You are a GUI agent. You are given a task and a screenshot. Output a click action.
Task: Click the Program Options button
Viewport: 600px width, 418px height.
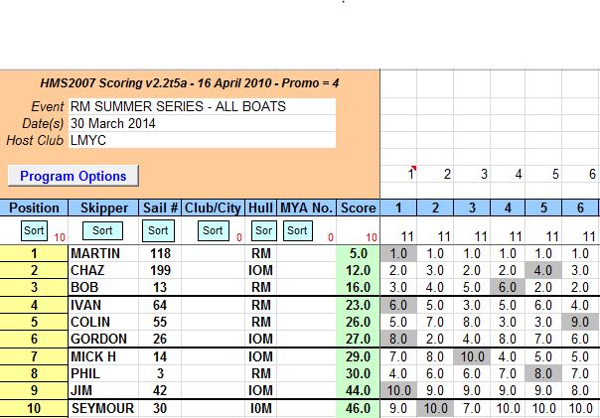[74, 176]
